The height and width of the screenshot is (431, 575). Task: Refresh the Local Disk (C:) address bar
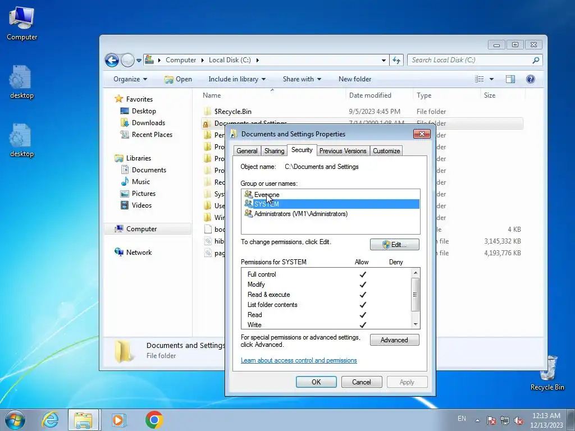[x=396, y=60]
